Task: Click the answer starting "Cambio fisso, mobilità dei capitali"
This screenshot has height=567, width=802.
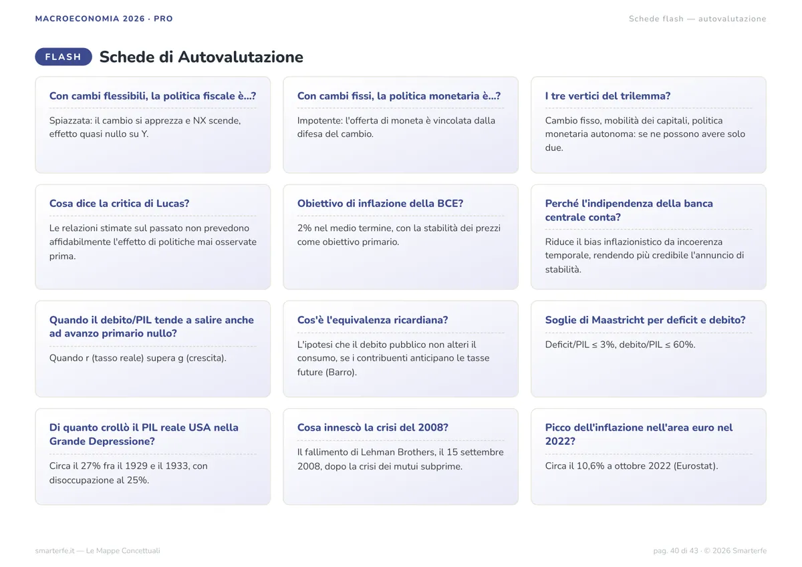Action: (x=645, y=134)
